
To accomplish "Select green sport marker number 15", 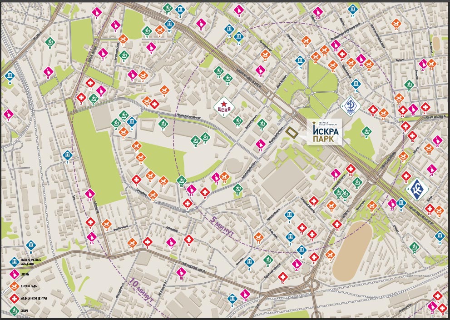I will [262, 124].
